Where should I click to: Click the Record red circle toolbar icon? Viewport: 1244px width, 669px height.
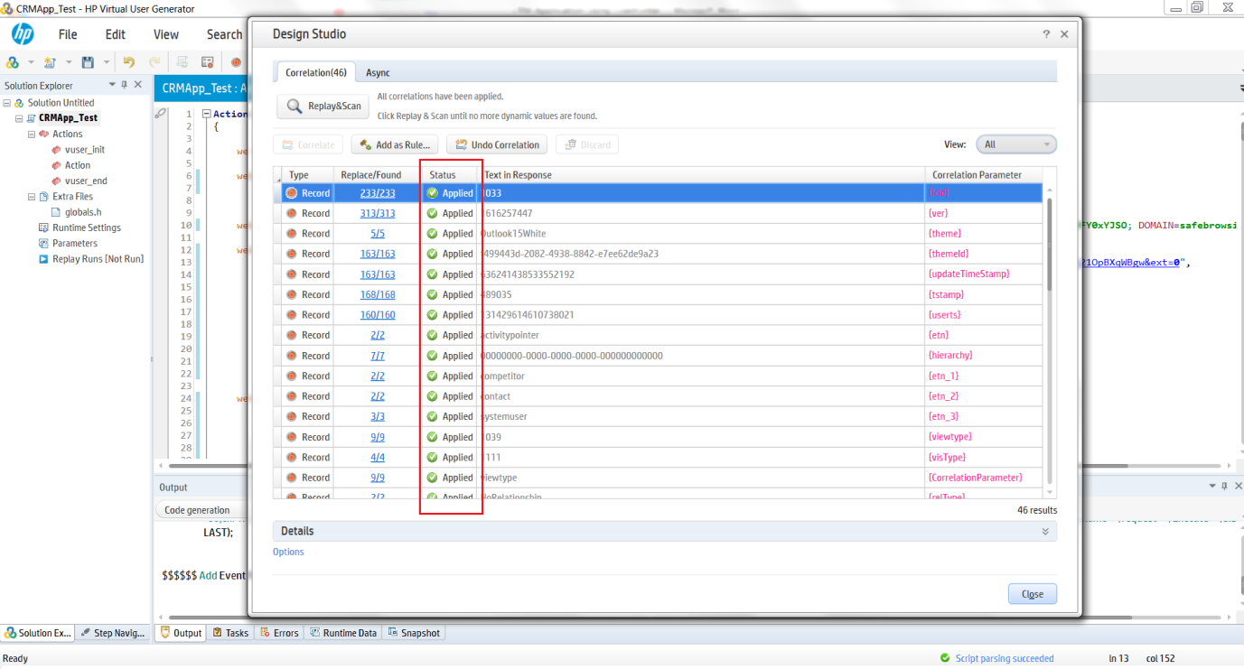pyautogui.click(x=236, y=62)
